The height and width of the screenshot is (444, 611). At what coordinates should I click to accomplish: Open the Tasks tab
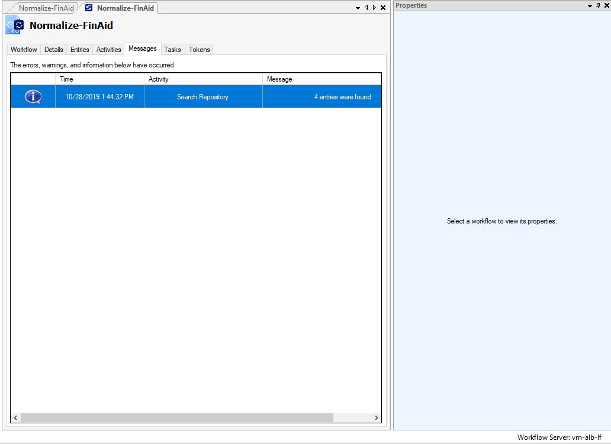172,50
